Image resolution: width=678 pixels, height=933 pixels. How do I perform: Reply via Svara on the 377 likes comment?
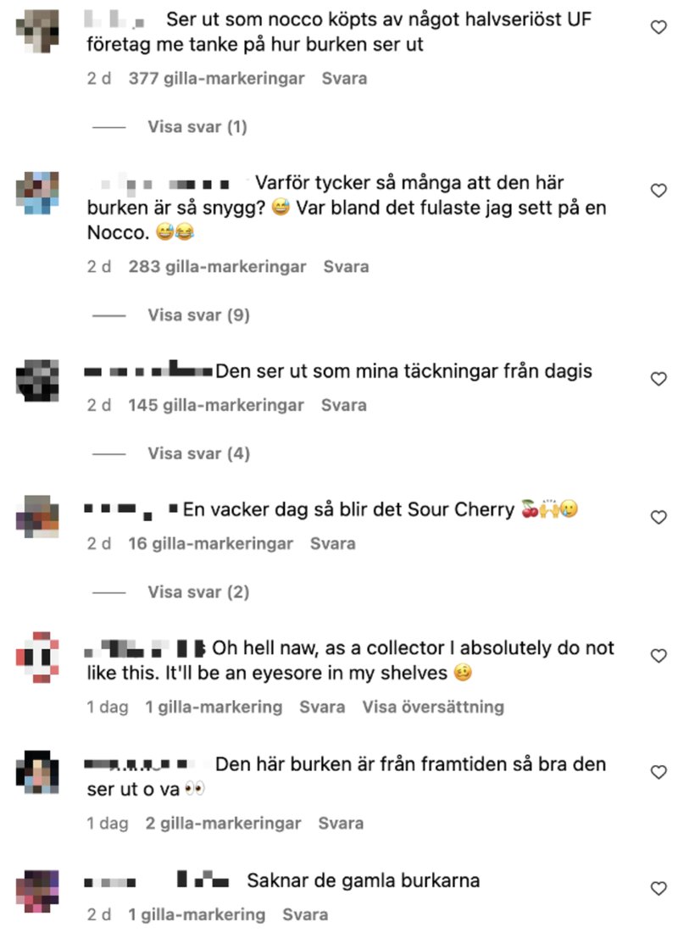(x=345, y=79)
